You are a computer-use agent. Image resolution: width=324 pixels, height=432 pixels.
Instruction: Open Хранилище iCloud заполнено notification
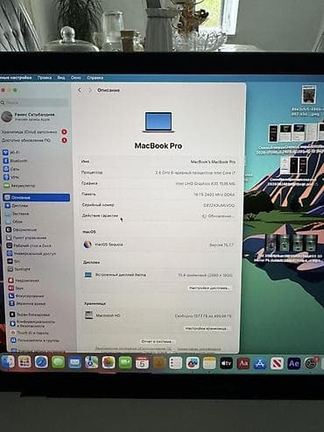[34, 132]
